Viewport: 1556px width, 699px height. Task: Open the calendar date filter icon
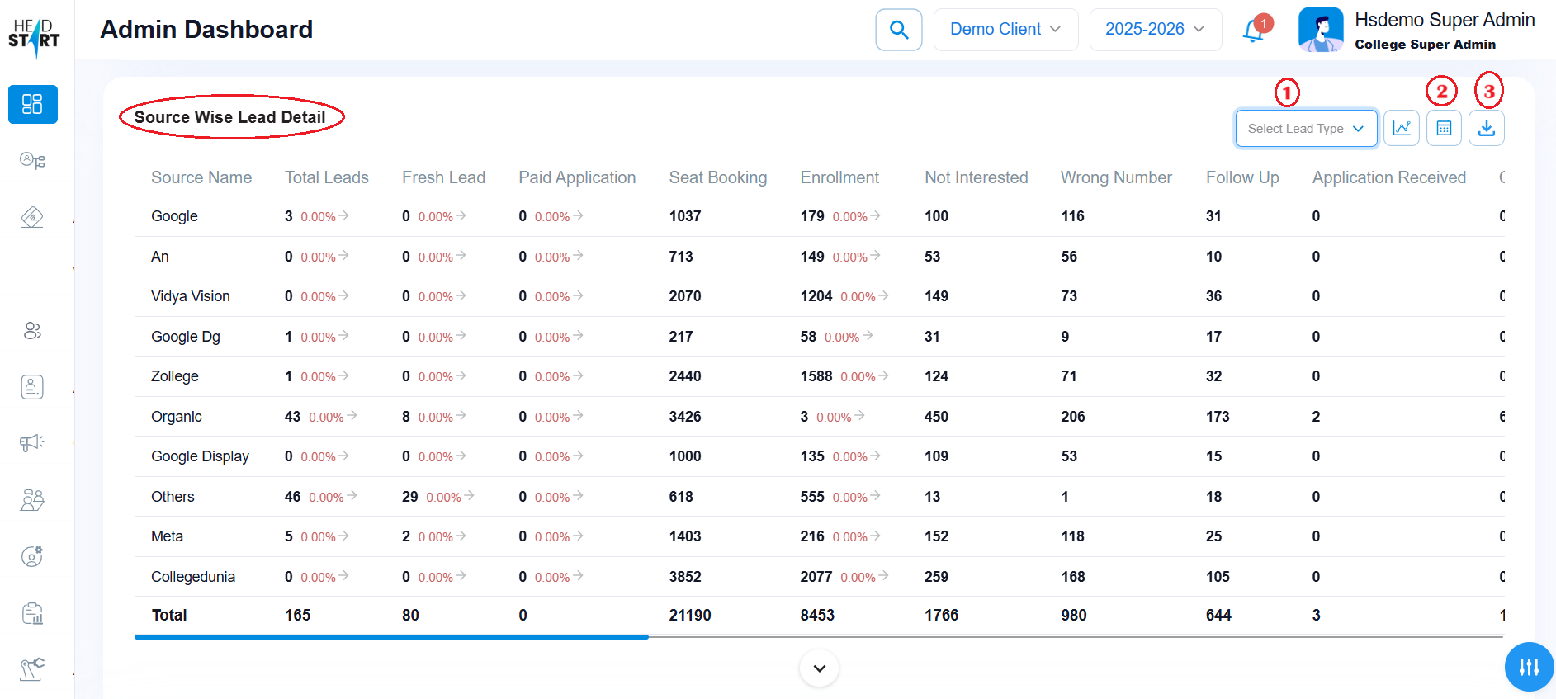[x=1444, y=128]
